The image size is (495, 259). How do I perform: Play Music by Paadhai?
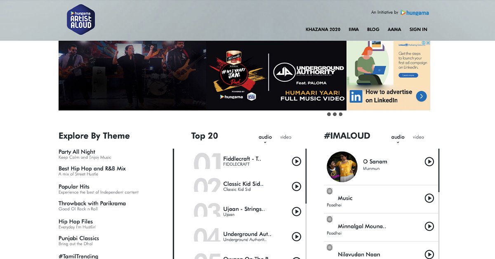429,198
